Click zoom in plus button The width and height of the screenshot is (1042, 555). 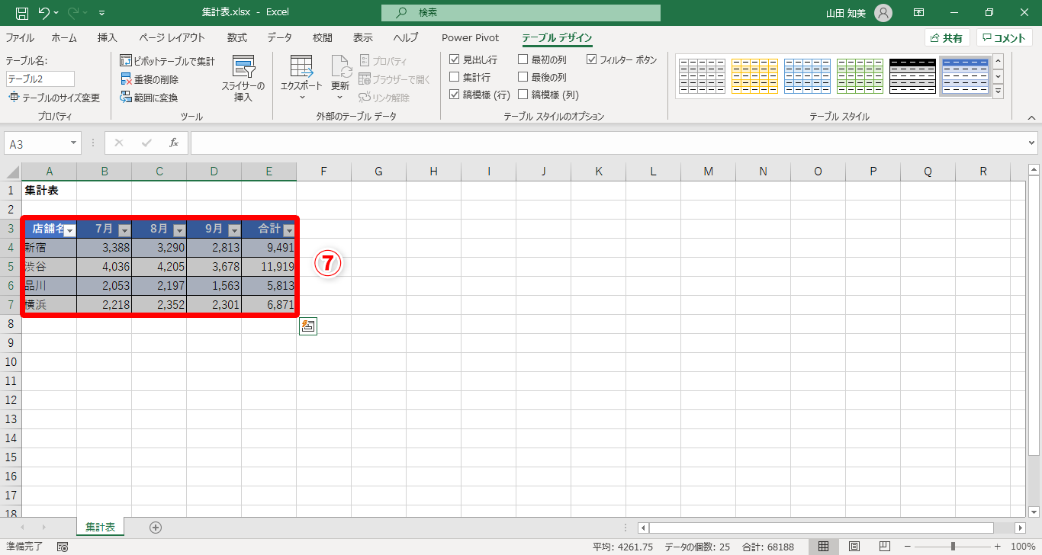[997, 547]
